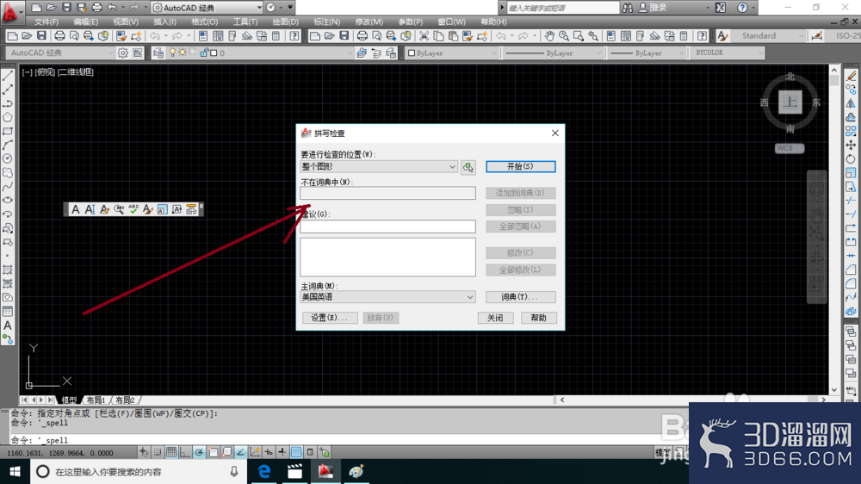Click the spell check ABC icon in text toolbar
861x484 pixels.
point(133,209)
